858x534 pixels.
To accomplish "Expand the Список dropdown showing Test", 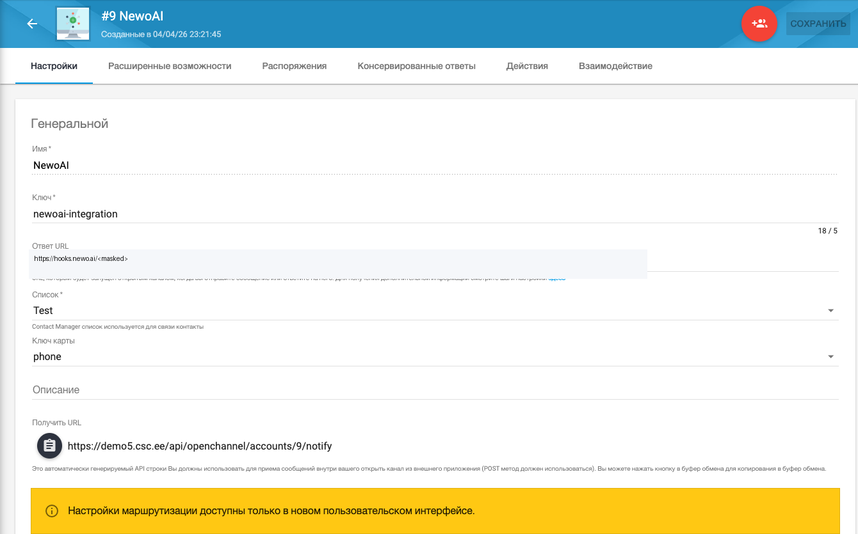I will [435, 311].
